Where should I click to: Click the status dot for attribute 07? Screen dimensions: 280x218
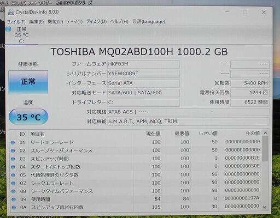coord(13,183)
